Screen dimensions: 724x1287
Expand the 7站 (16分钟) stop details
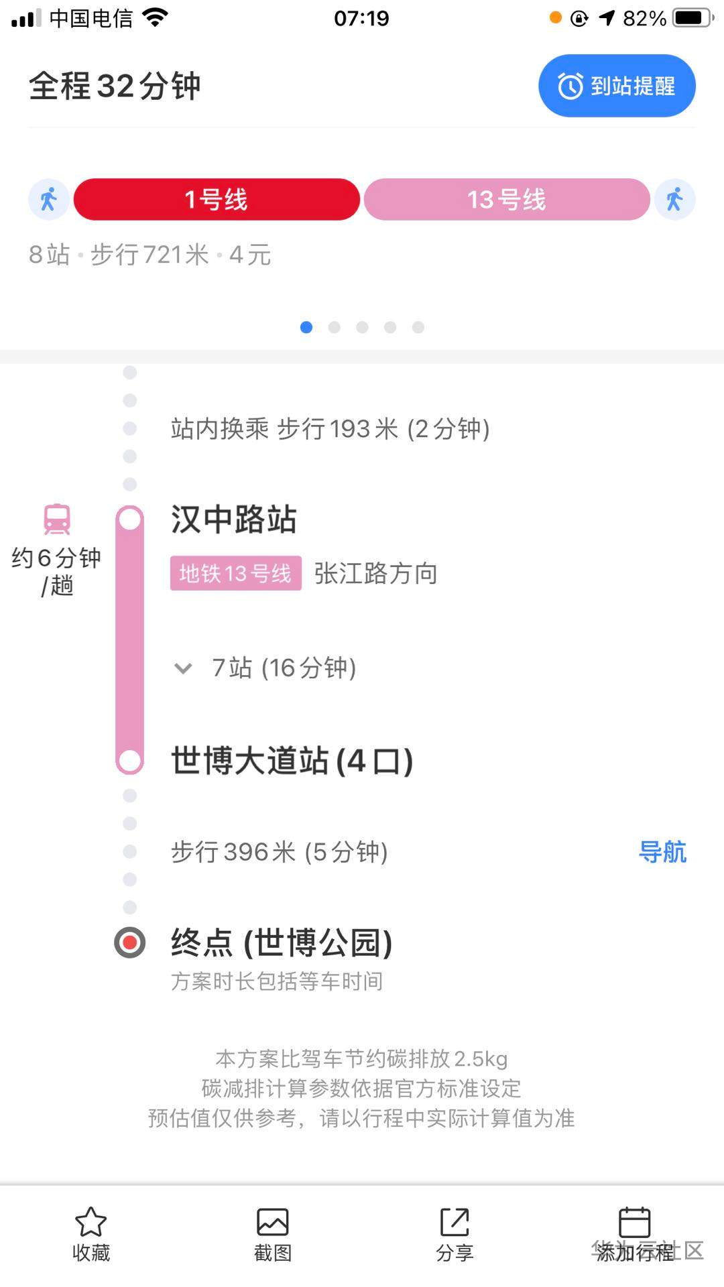[284, 668]
